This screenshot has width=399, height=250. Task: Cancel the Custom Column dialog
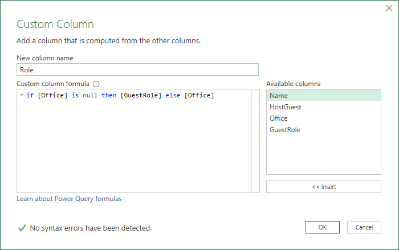point(364,227)
